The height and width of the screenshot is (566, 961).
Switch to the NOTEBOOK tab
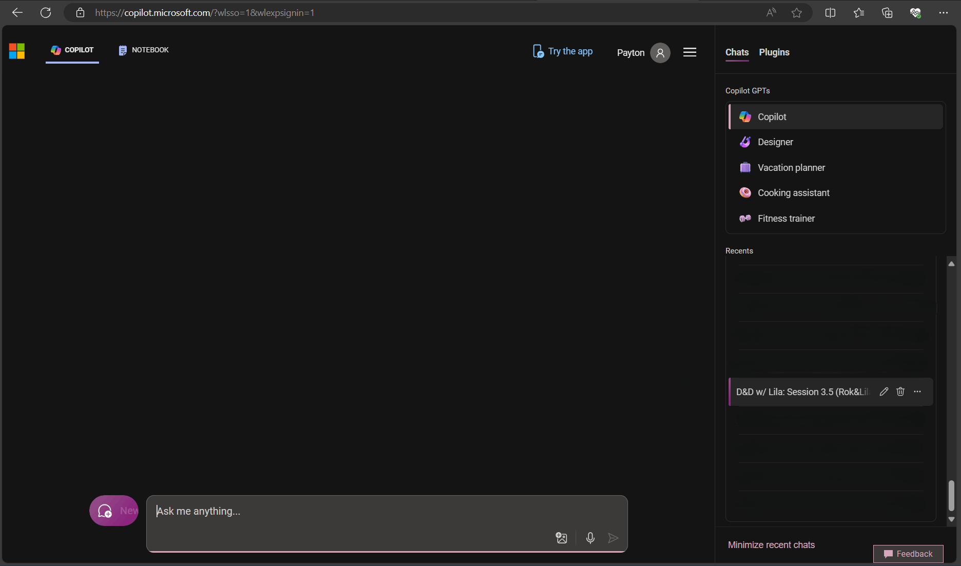point(144,50)
